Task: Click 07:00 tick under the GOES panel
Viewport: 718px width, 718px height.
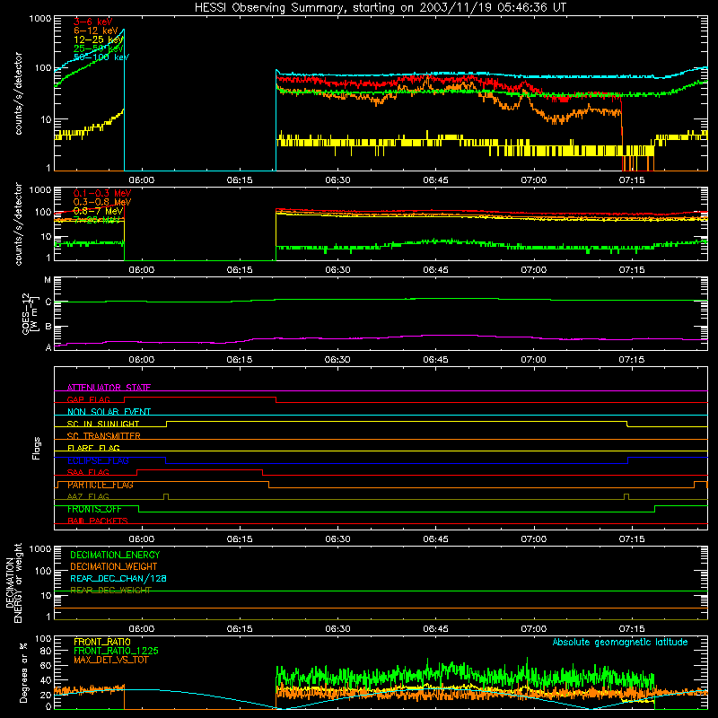Action: (x=533, y=360)
